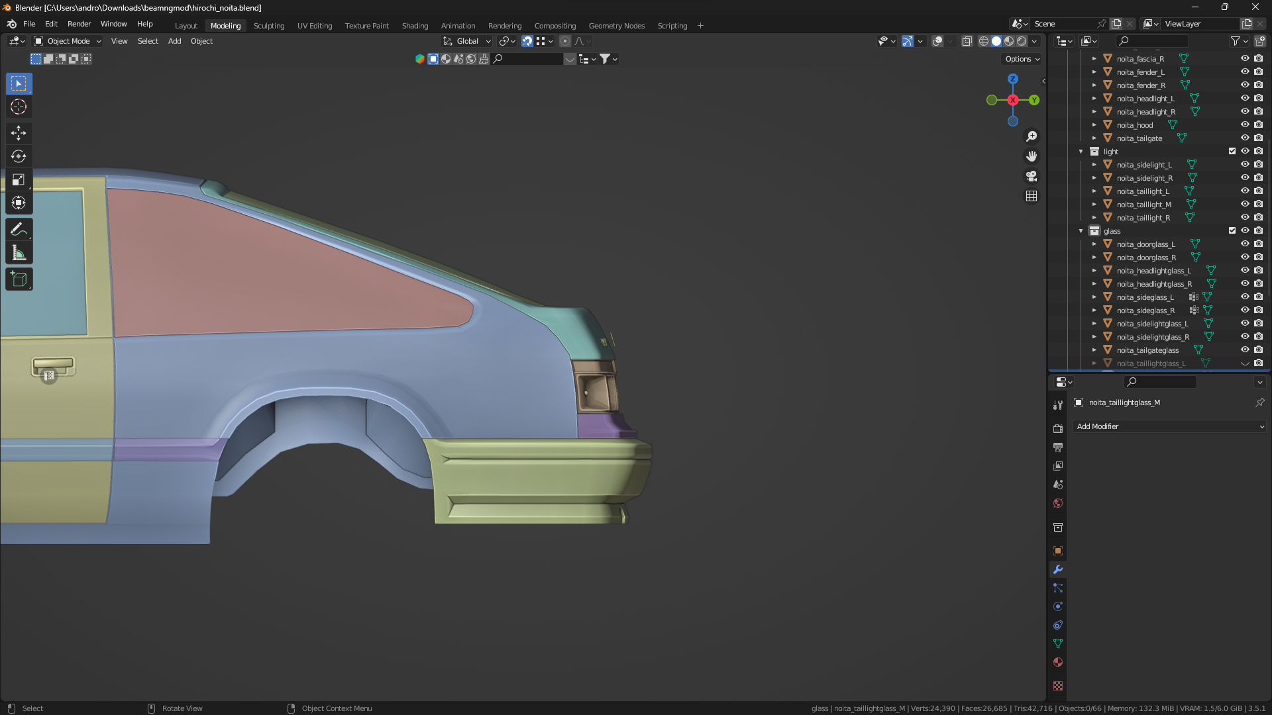This screenshot has height=715, width=1272.
Task: Add a new workspace with plus
Action: pyautogui.click(x=700, y=26)
